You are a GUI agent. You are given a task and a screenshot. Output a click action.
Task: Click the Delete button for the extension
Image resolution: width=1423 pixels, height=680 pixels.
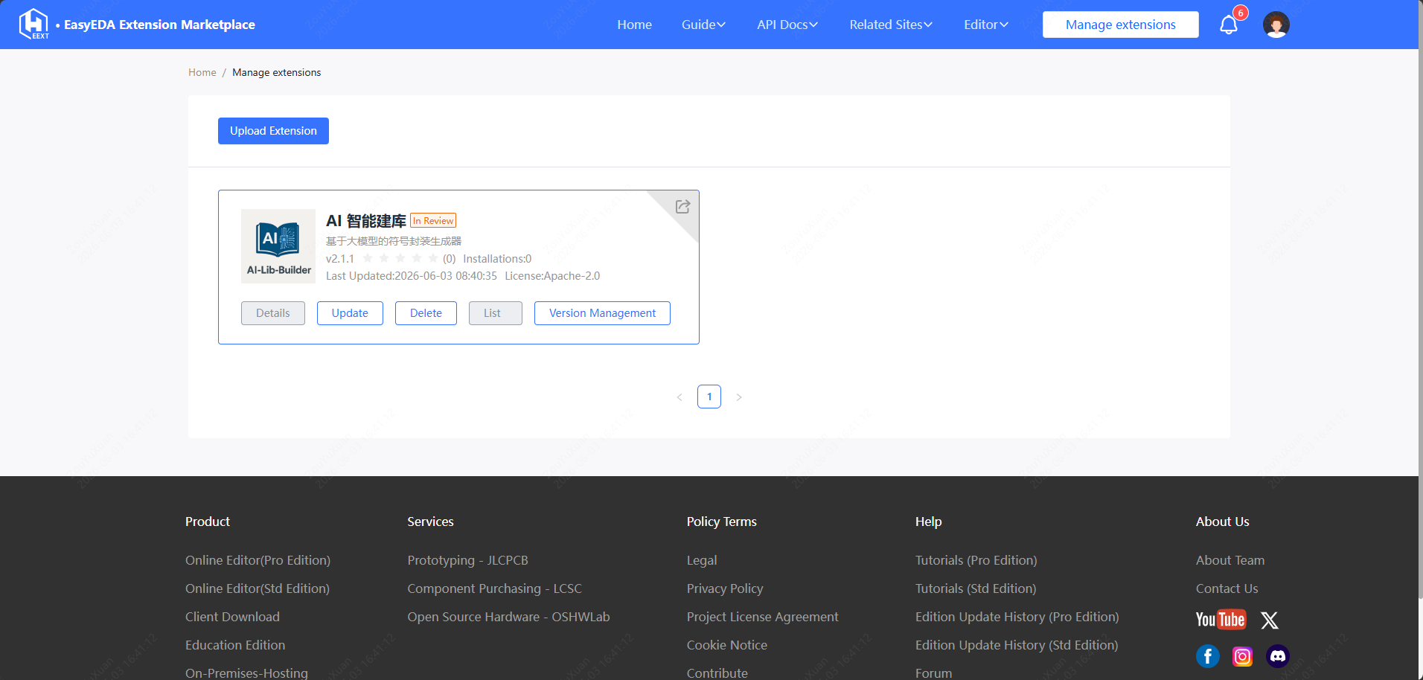click(x=426, y=313)
